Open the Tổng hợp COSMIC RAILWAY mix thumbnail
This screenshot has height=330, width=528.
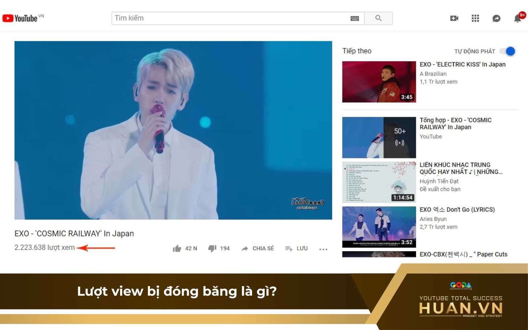[379, 137]
